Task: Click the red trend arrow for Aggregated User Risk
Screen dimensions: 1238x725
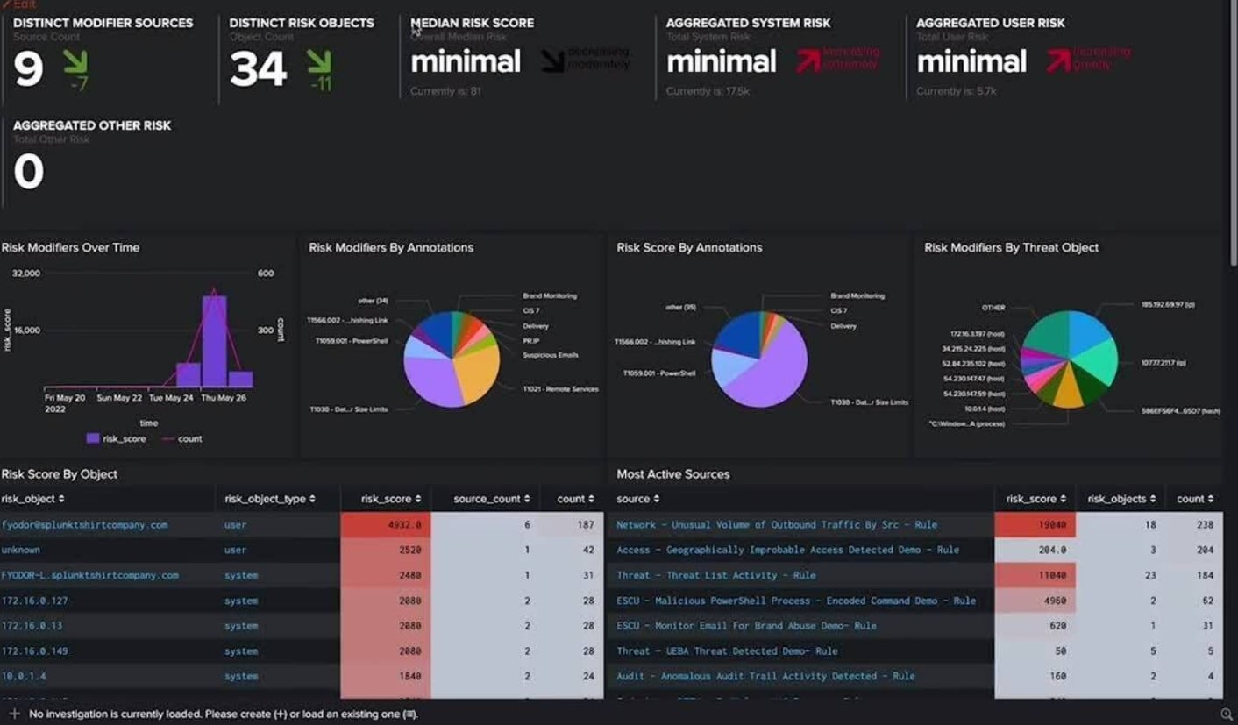Action: point(1060,60)
